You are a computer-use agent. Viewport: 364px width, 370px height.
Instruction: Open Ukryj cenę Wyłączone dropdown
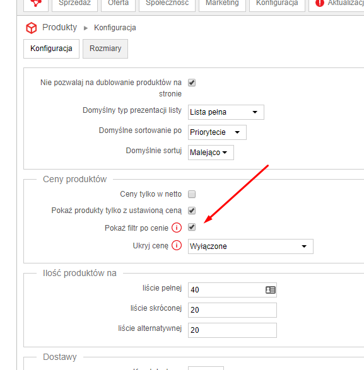click(250, 246)
